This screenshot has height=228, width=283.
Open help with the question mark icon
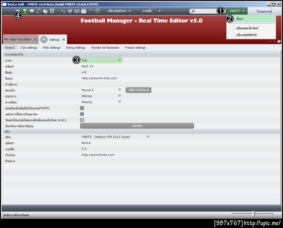(x=52, y=11)
